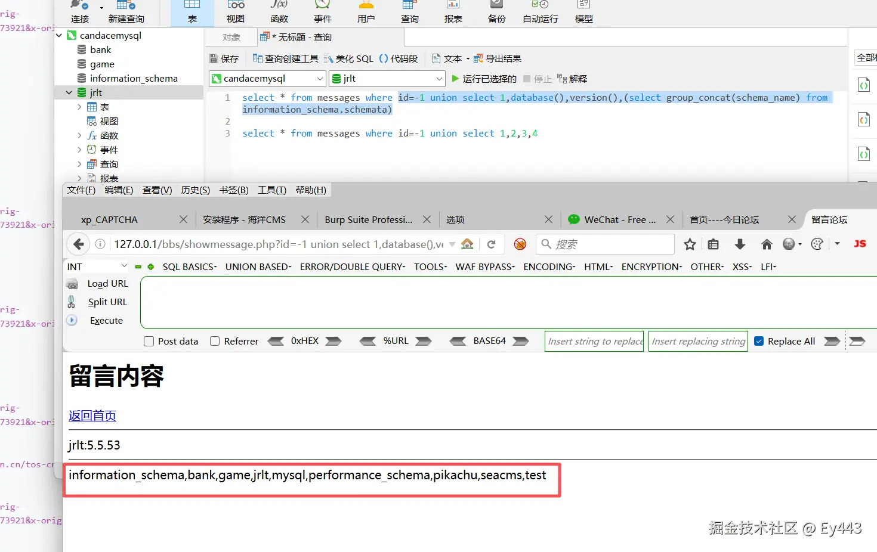
Task: Click the browser downloads arrow icon
Action: pos(740,244)
